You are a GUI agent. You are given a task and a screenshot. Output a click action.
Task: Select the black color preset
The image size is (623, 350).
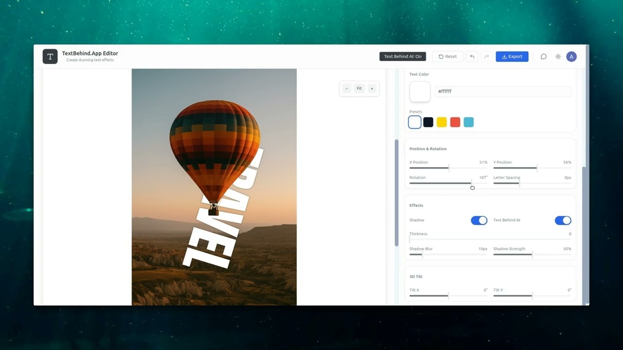click(428, 122)
